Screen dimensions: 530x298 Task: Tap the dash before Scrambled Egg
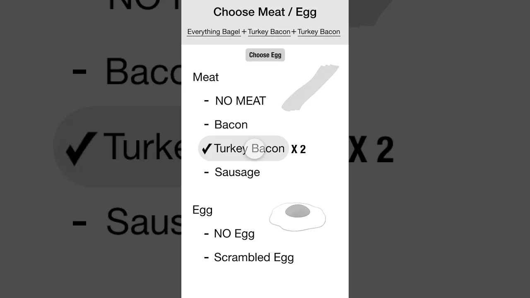pyautogui.click(x=206, y=257)
